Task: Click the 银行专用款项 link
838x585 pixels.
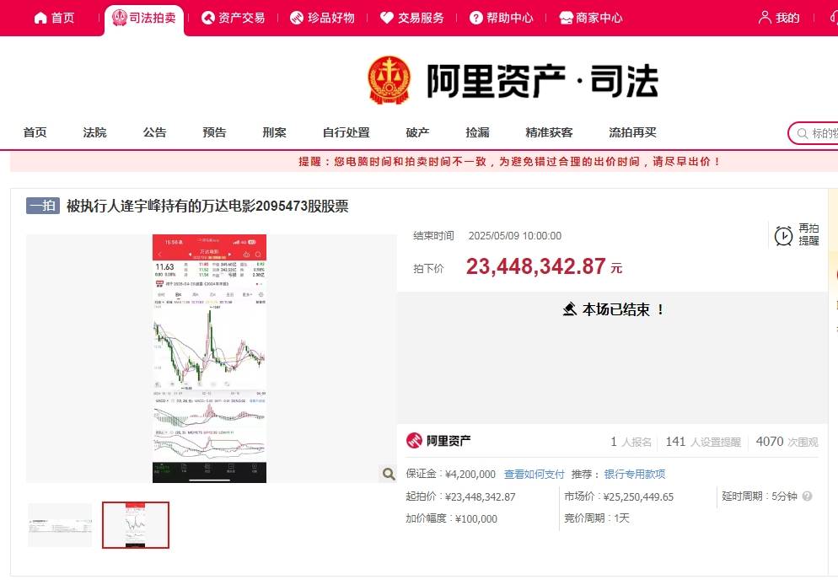Action: click(635, 475)
